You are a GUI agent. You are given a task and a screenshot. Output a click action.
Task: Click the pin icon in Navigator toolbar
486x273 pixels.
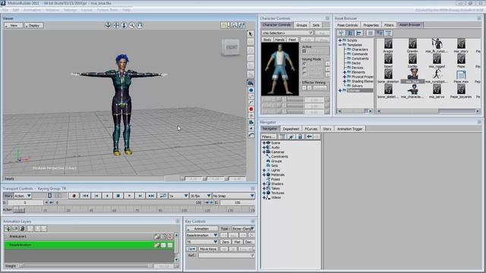click(x=291, y=136)
